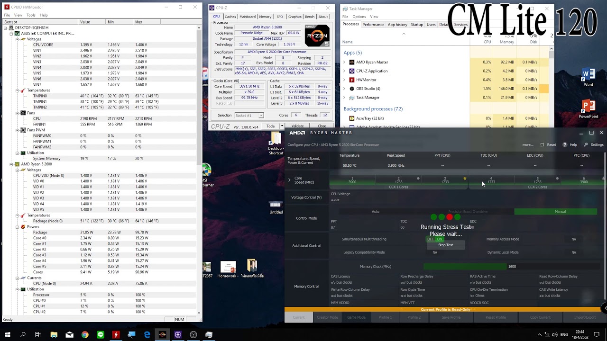The image size is (607, 341).
Task: Switch to CPU-Z taskbar icon
Action: tap(178, 335)
